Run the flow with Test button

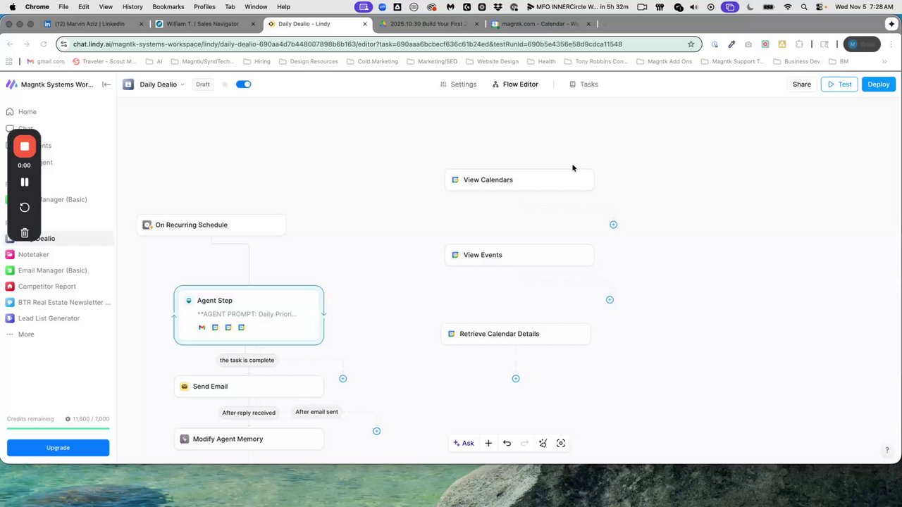(x=839, y=84)
